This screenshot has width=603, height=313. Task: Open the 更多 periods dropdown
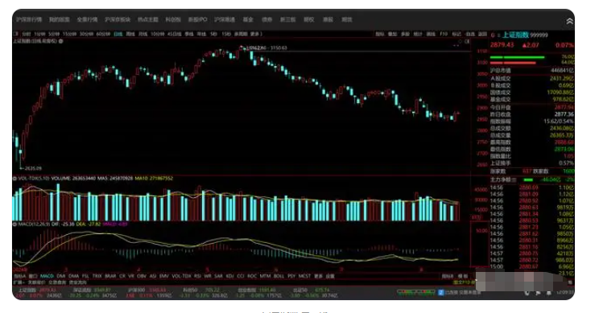coord(256,35)
